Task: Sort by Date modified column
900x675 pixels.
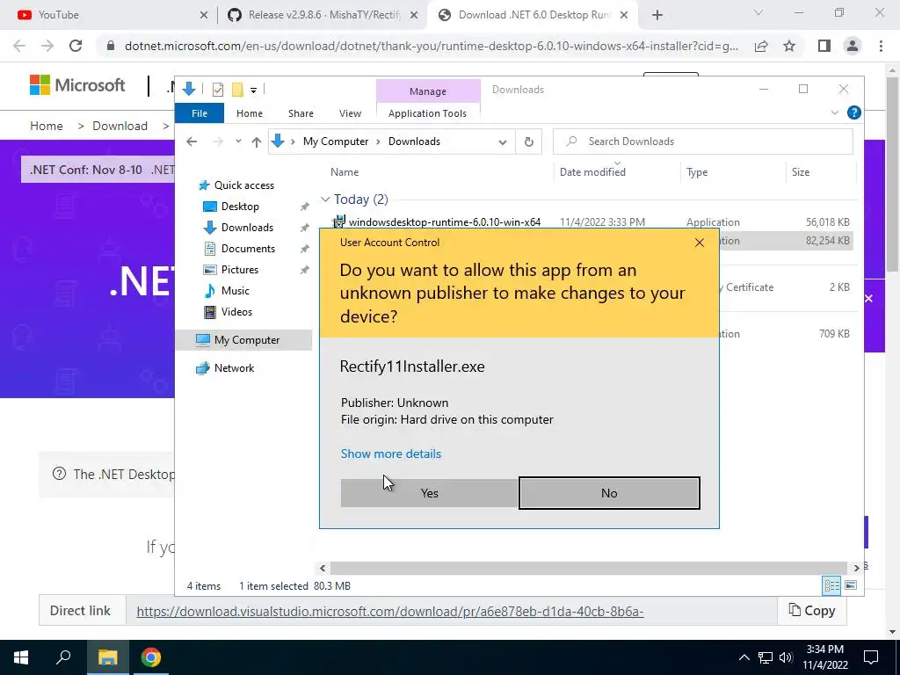Action: [592, 172]
